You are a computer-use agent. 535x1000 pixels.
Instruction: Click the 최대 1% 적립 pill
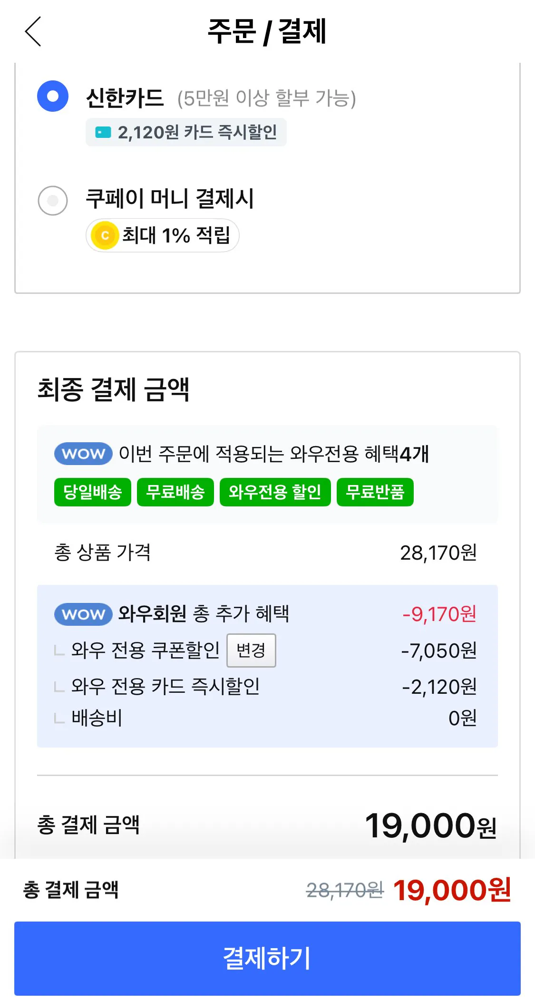tap(162, 234)
